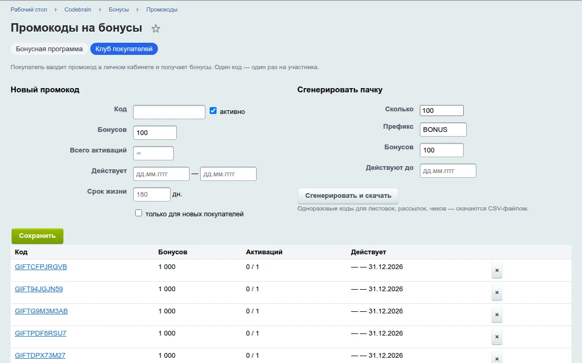
Task: Open promo code GIFTDPX73M27
Action: [40, 356]
